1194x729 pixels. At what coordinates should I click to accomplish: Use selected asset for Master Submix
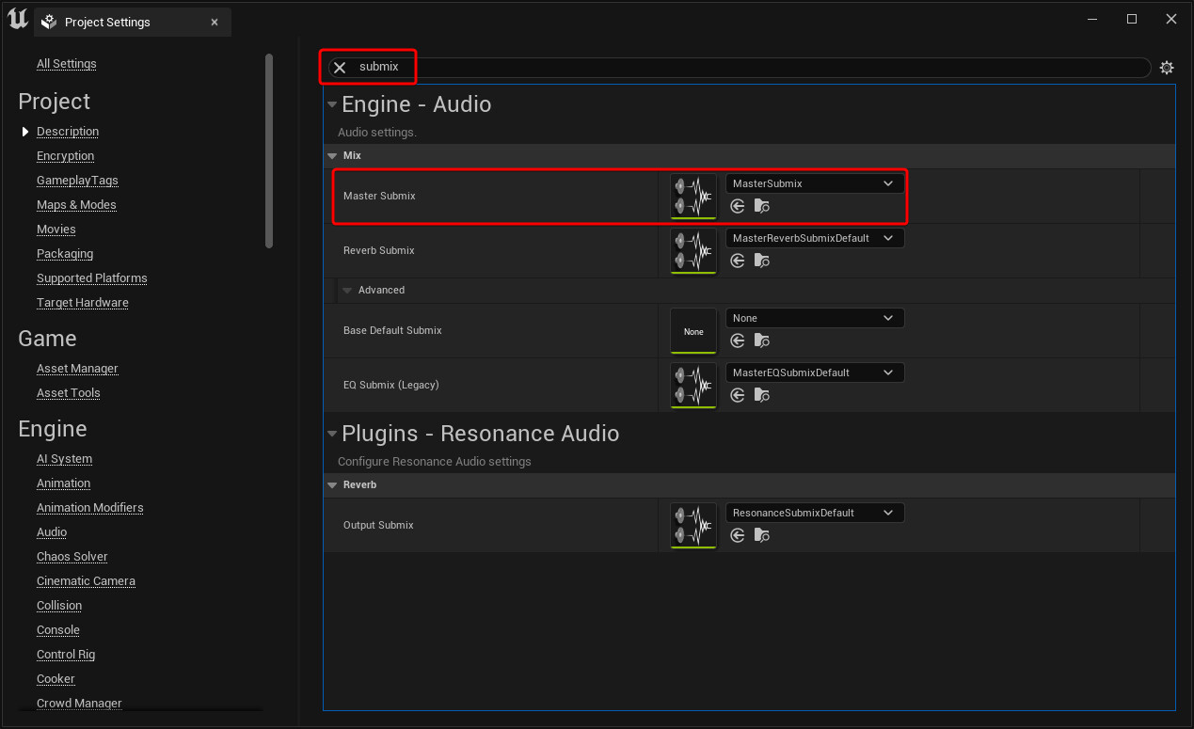[x=737, y=205]
